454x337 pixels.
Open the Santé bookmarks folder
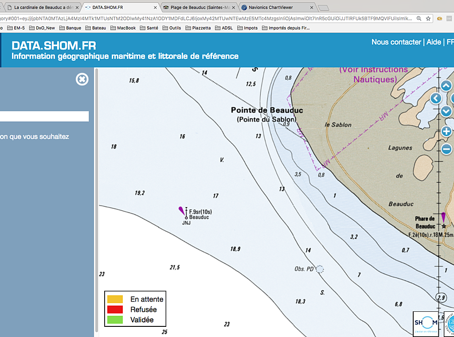coord(149,28)
